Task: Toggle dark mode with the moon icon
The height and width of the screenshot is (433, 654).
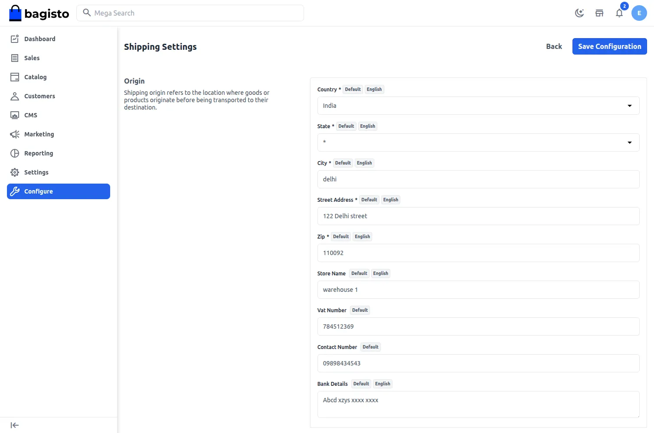Action: point(579,13)
